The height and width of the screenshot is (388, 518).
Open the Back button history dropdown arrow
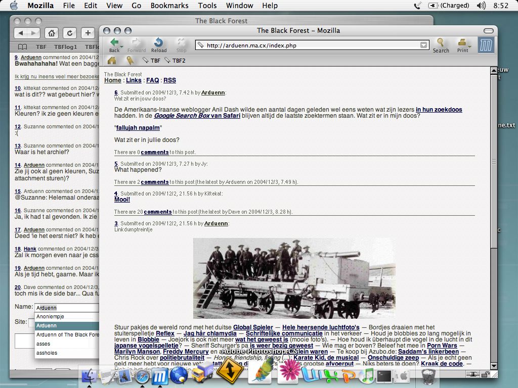[122, 46]
